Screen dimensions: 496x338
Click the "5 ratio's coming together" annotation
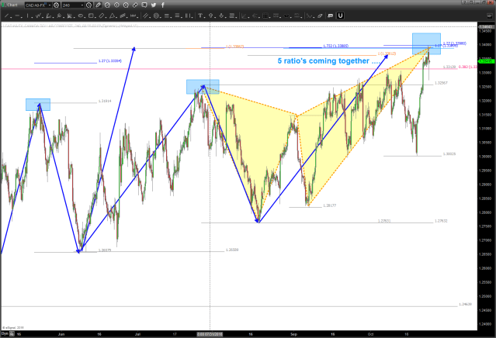click(x=329, y=60)
